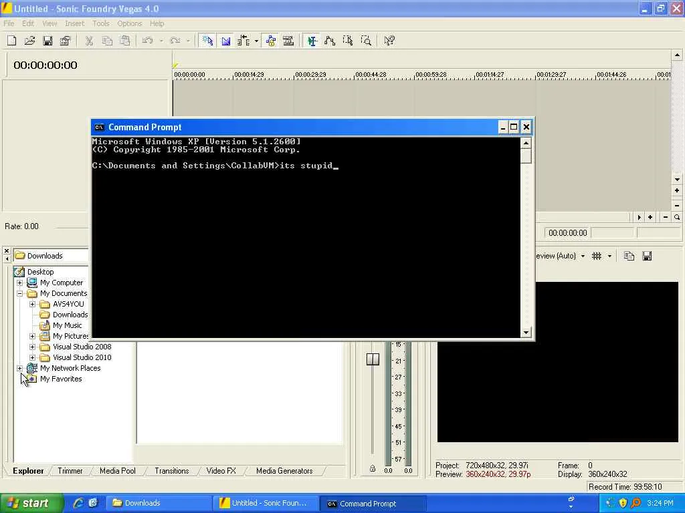The height and width of the screenshot is (513, 685).
Task: Click the master fader lock icon
Action: (x=372, y=468)
